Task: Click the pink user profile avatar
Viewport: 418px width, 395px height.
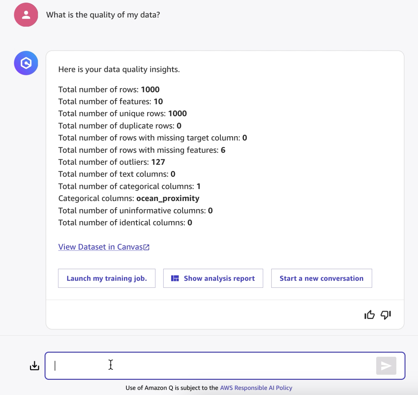Action: (x=26, y=15)
